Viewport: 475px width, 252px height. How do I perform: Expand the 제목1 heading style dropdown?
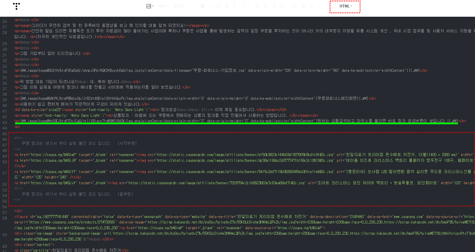click(163, 6)
